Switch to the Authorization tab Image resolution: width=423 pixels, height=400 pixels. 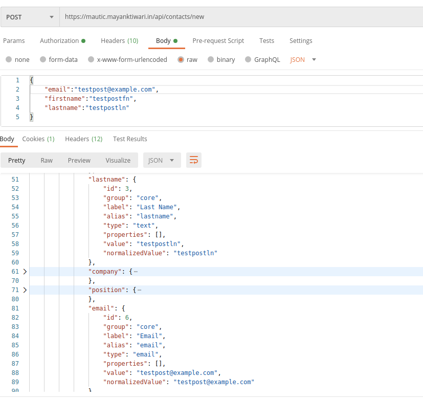point(62,41)
